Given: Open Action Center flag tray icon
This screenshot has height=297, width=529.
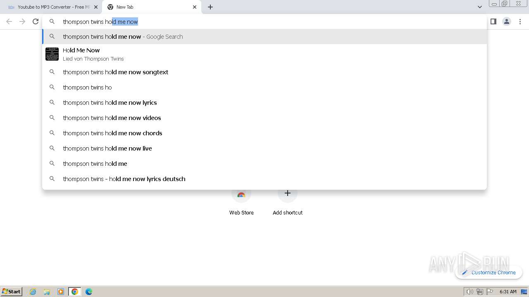Looking at the screenshot, I should click(x=490, y=292).
